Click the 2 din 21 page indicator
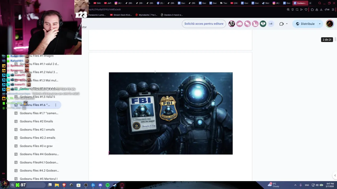This screenshot has width=337, height=189. [x=327, y=40]
